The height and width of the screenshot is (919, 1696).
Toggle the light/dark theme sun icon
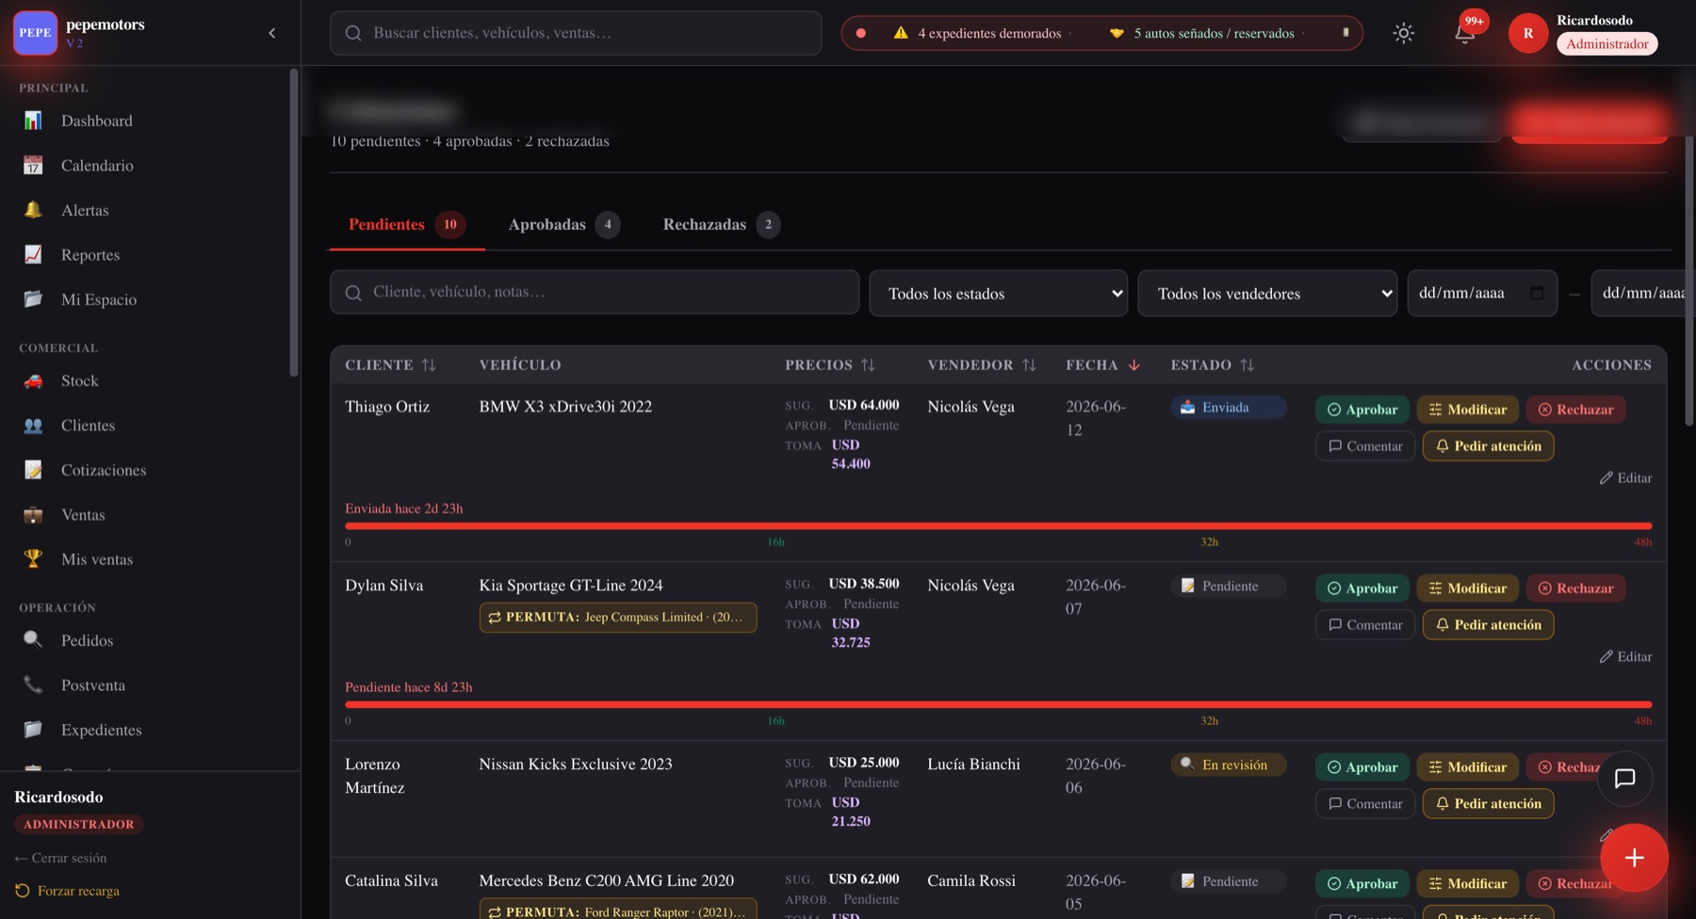coord(1403,33)
